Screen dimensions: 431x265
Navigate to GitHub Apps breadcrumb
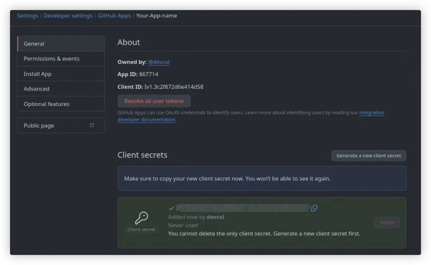pyautogui.click(x=114, y=16)
